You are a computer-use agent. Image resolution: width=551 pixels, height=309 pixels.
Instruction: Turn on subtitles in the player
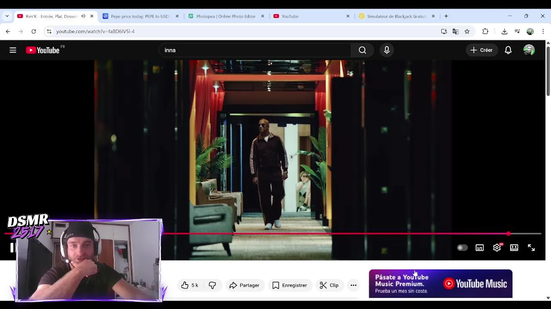(480, 248)
